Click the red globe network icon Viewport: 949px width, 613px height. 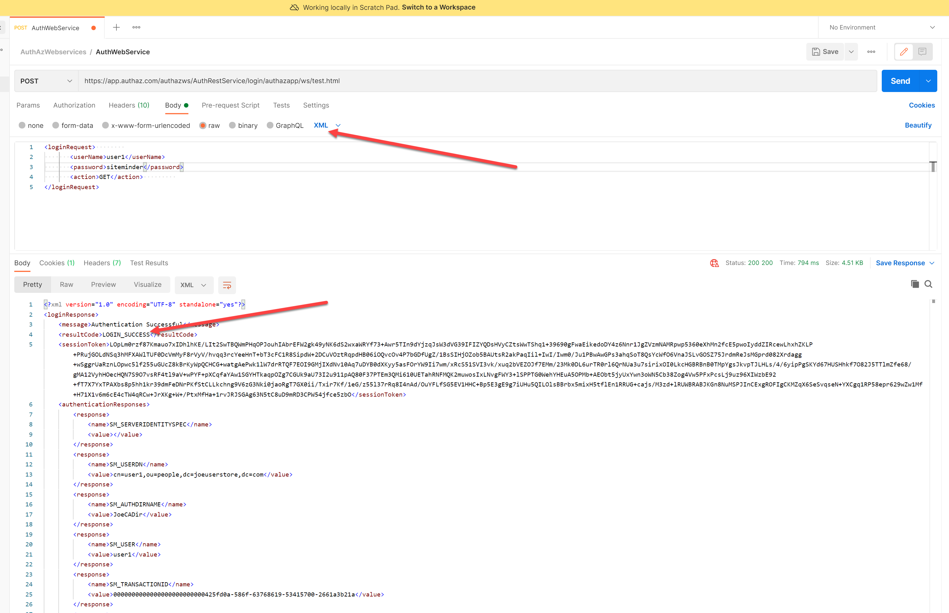[x=714, y=263]
